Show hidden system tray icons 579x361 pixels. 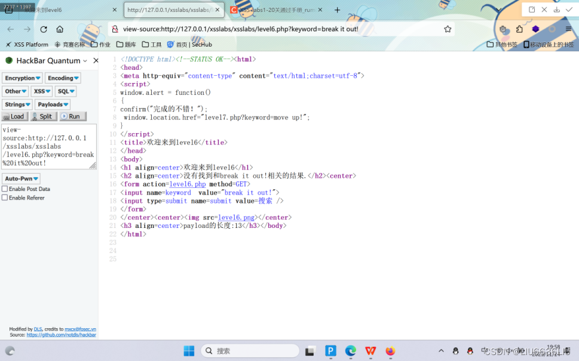pos(441,351)
